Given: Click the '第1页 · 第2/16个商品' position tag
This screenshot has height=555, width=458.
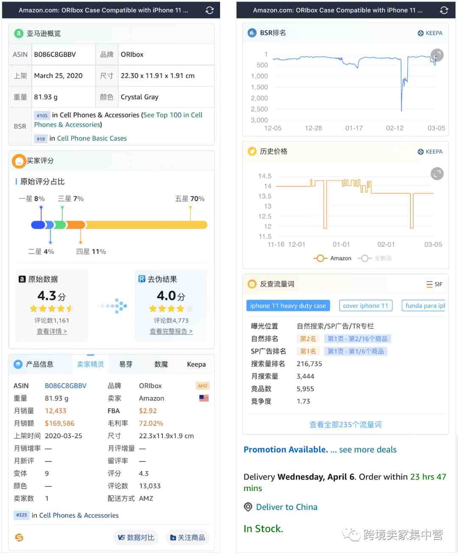Looking at the screenshot, I should click(357, 339).
